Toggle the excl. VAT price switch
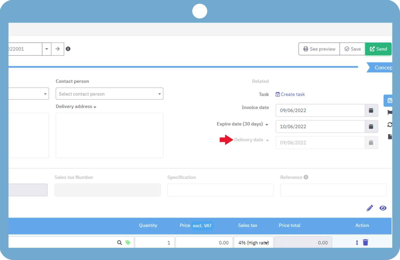The width and height of the screenshot is (400, 260). click(x=202, y=226)
